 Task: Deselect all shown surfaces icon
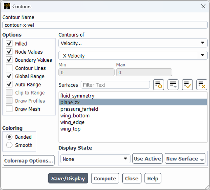[x=202, y=85]
